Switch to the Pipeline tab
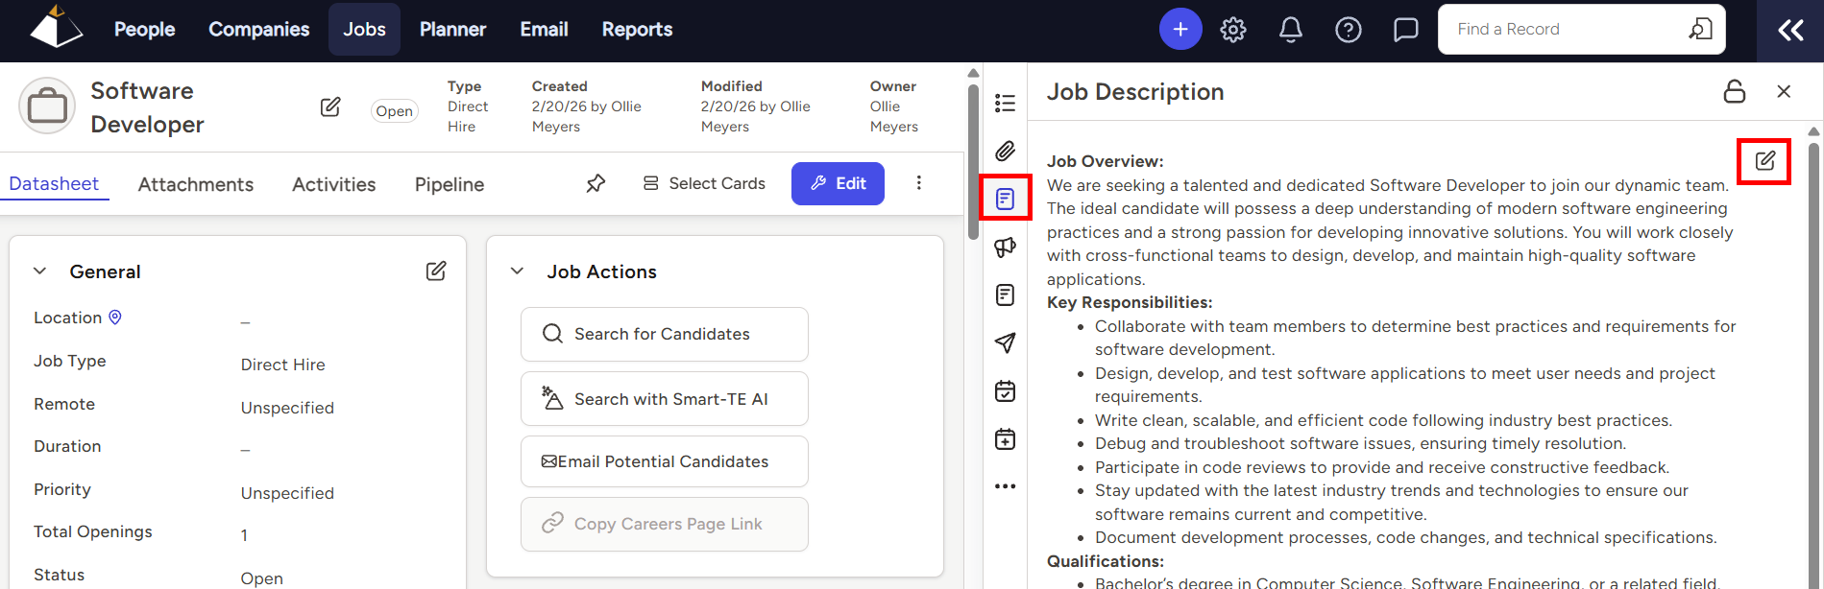Screen dimensions: 1824x589 tap(450, 184)
